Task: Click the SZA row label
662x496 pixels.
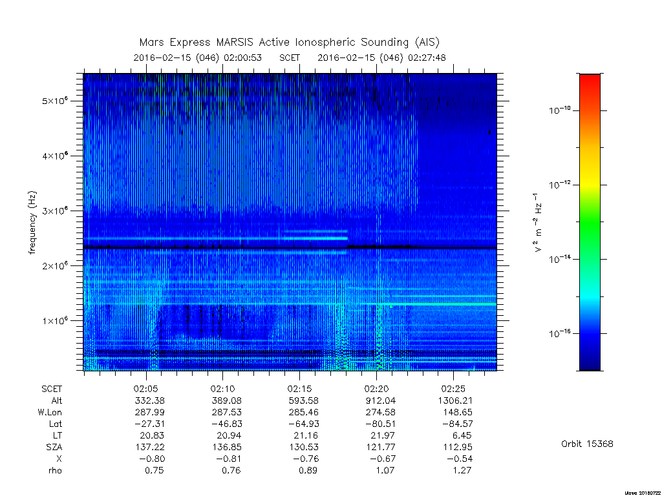Action: point(54,447)
